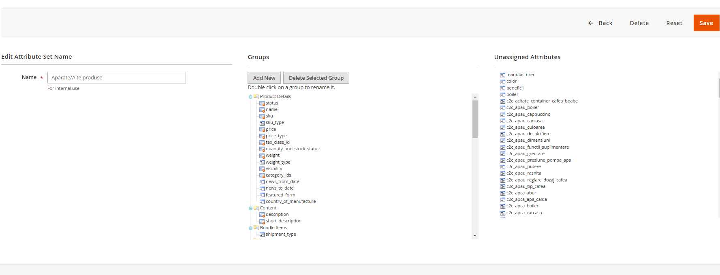Click the c2c_apau_putere attribute icon
Image resolution: width=720 pixels, height=275 pixels.
[503, 167]
